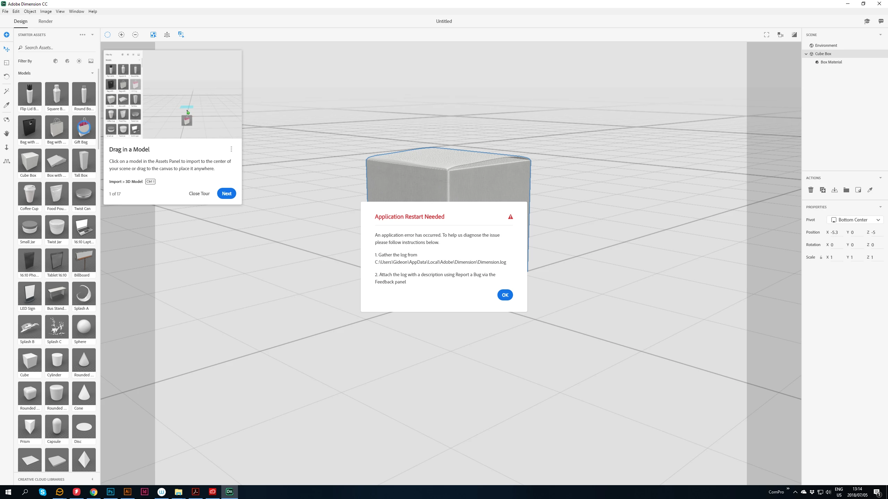Toggle the Lights filter icon

point(79,61)
